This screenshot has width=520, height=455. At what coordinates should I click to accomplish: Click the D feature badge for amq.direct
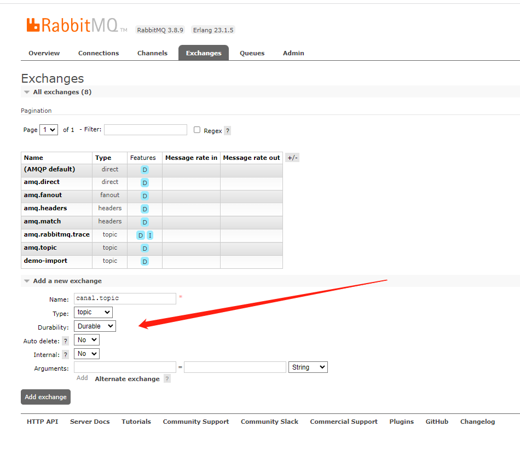145,183
